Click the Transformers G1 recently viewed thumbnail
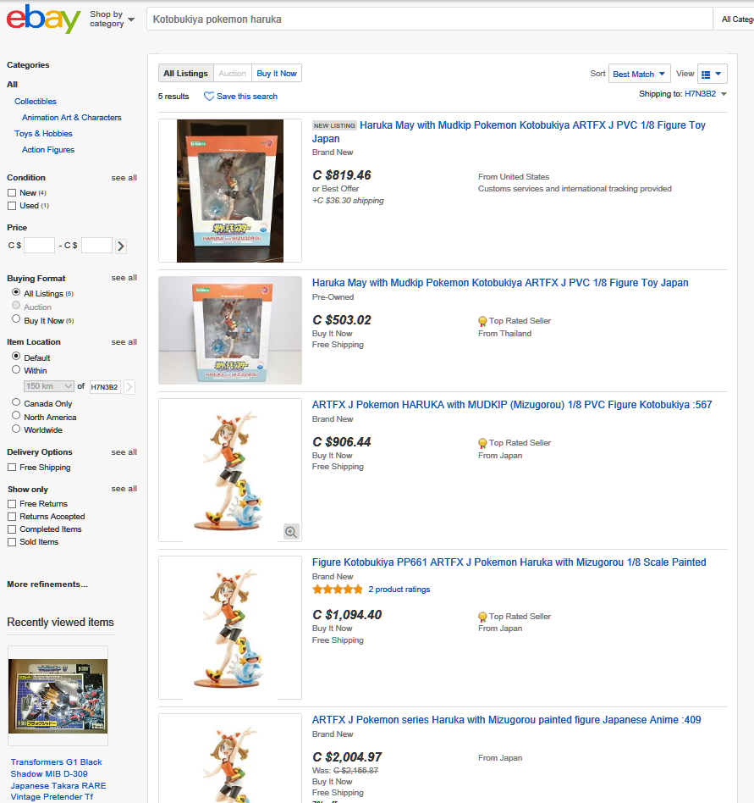 (58, 695)
